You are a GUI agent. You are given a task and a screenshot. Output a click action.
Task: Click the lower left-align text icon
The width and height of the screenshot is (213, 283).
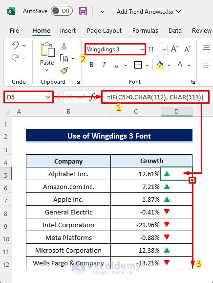[x=207, y=65]
